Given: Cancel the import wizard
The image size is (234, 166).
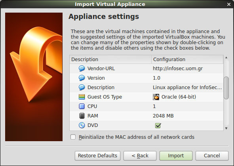Looking at the screenshot, I should pyautogui.click(x=212, y=156).
